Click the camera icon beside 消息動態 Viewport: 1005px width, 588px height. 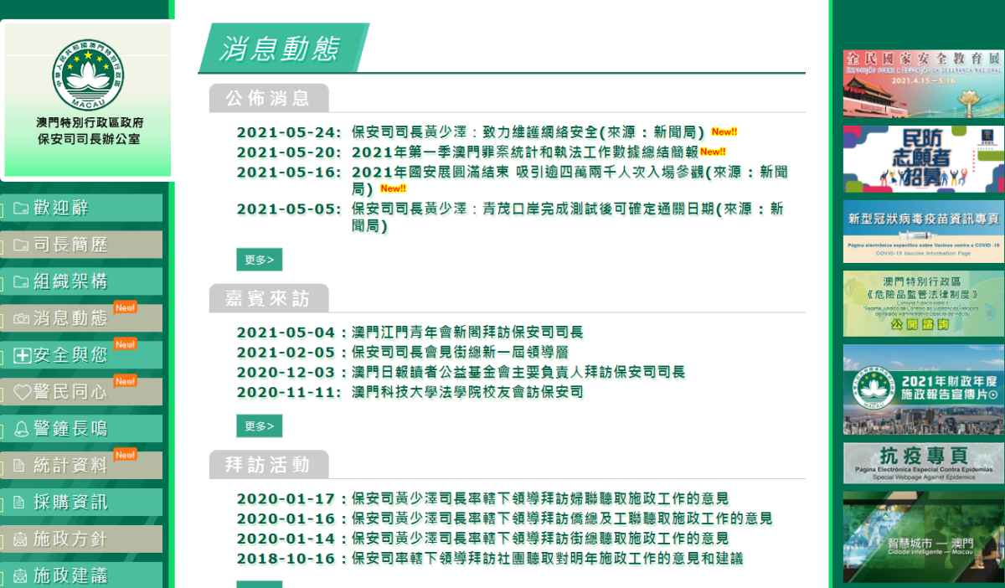tap(21, 319)
